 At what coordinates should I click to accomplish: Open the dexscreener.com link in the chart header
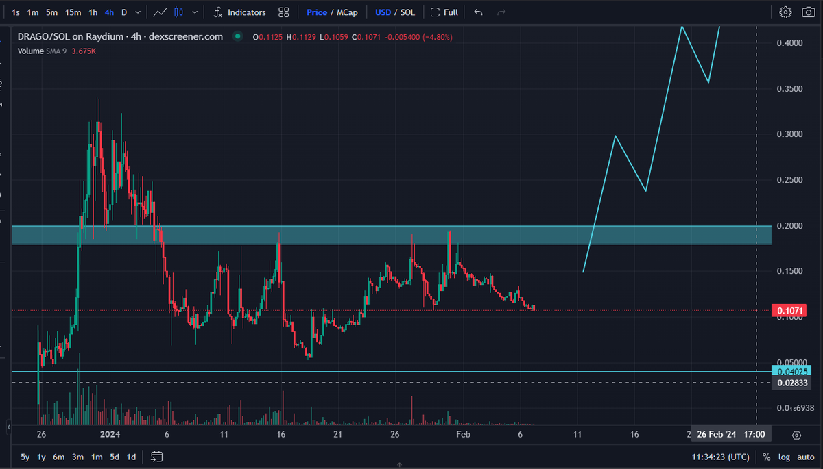pos(187,36)
